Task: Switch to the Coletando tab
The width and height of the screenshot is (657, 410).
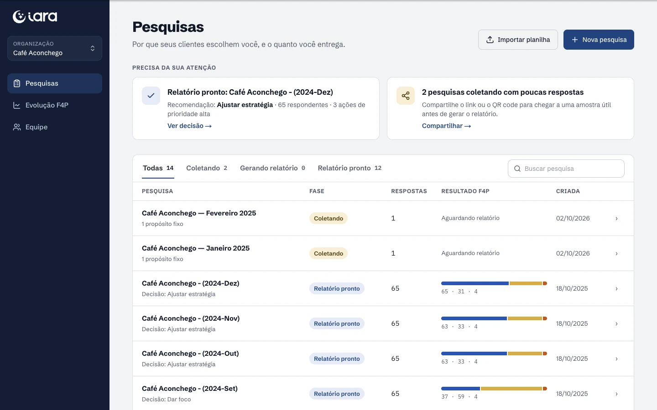Action: pos(207,168)
